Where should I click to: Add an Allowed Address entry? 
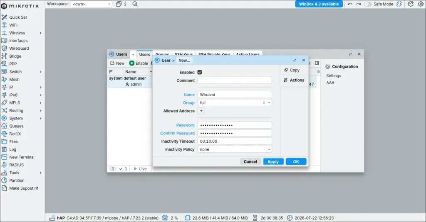(201, 111)
